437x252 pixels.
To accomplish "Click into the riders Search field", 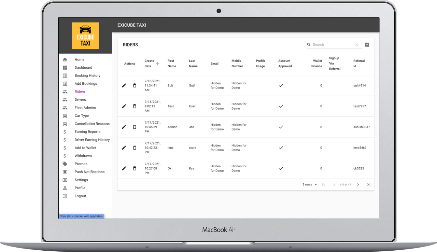I will click(x=333, y=45).
